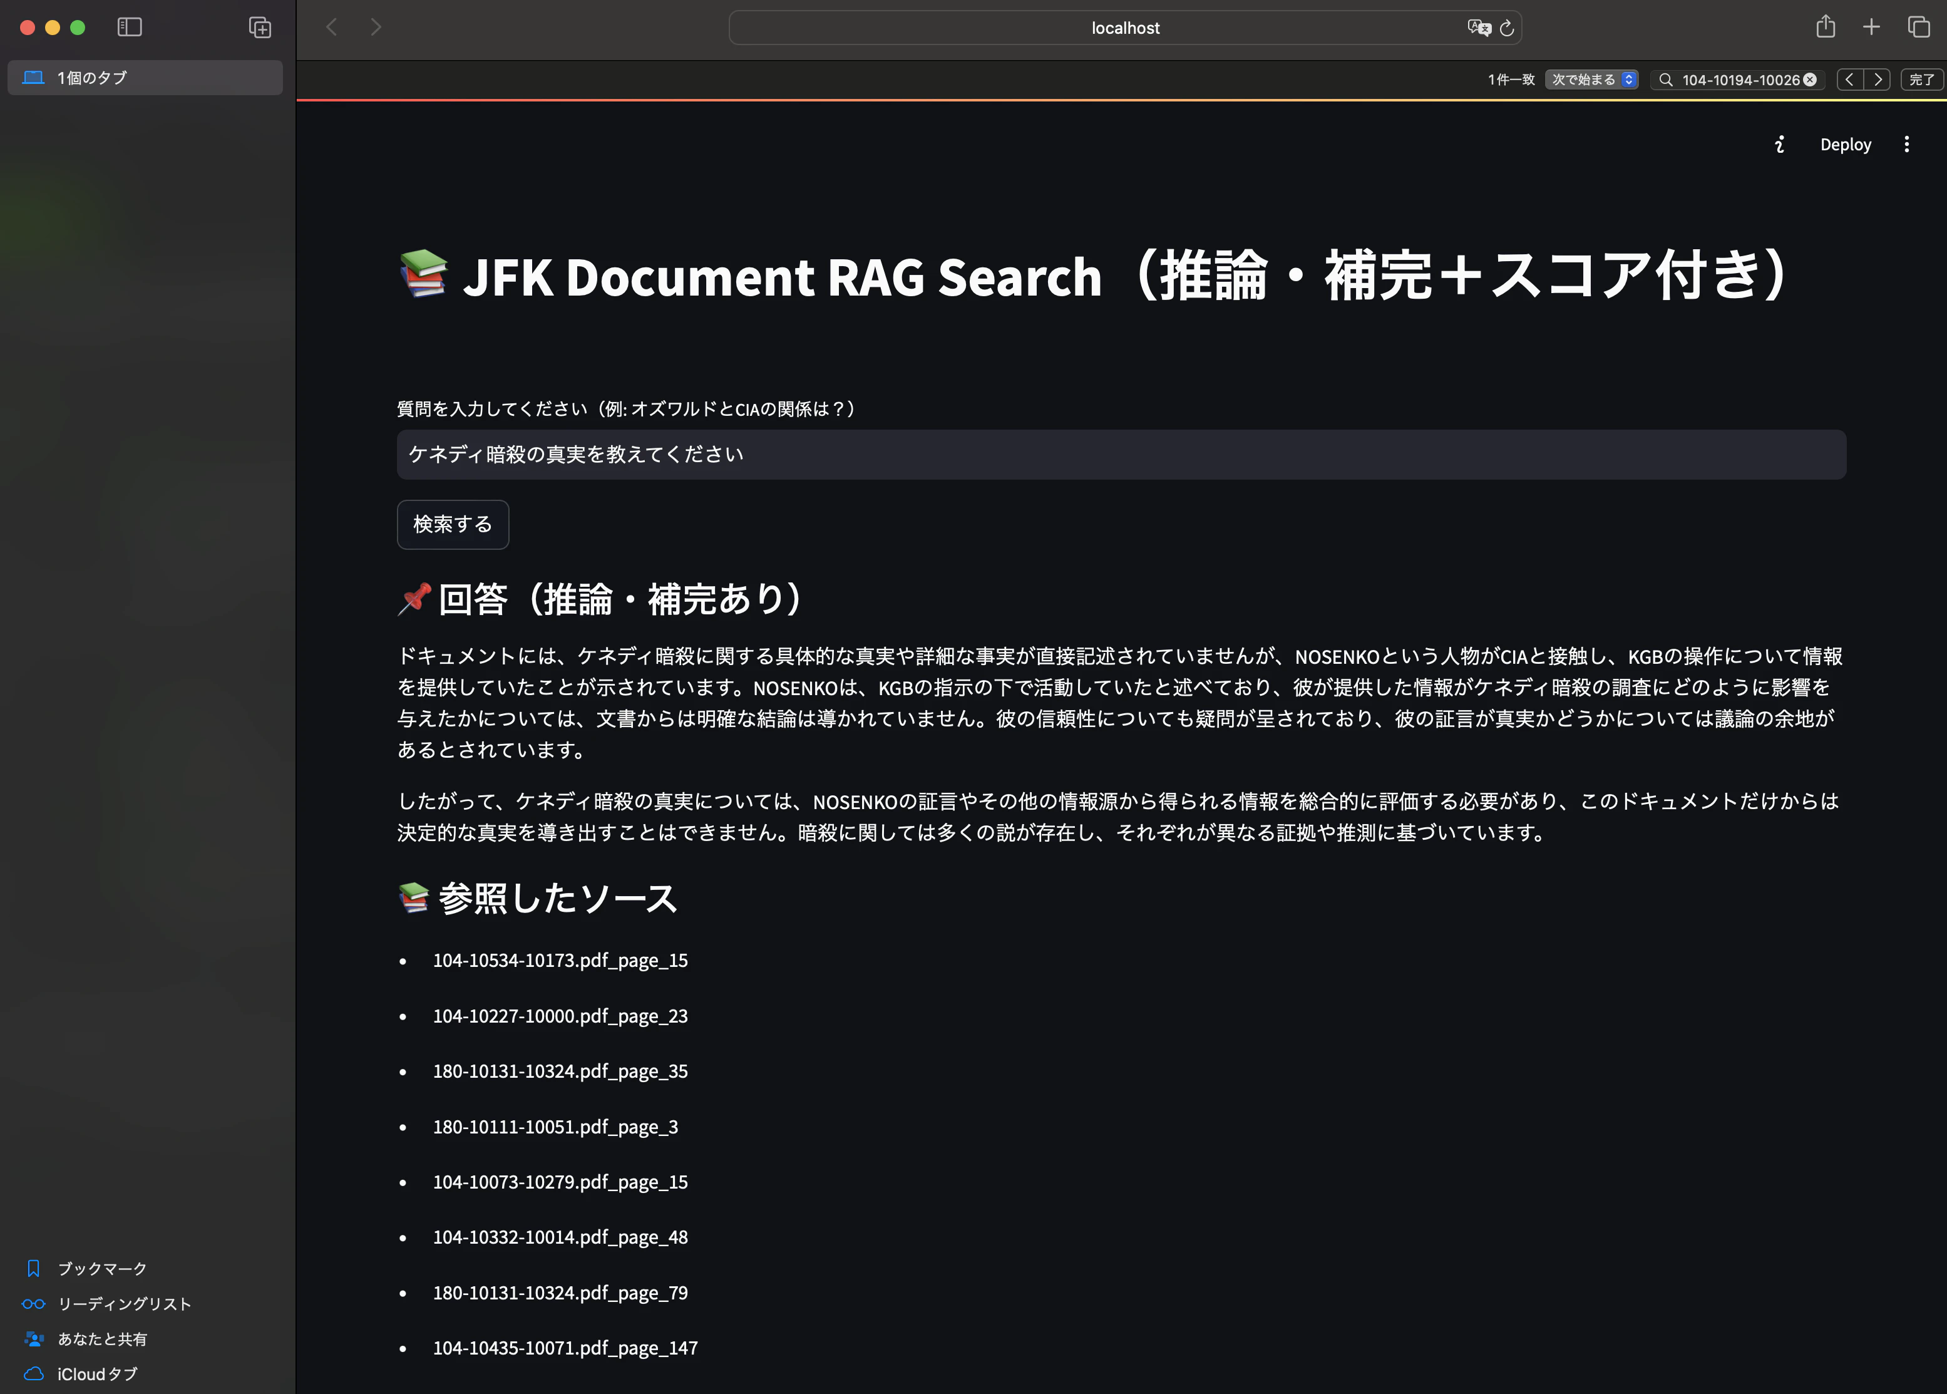Click the Deploy button
Viewport: 1947px width, 1394px height.
point(1846,144)
